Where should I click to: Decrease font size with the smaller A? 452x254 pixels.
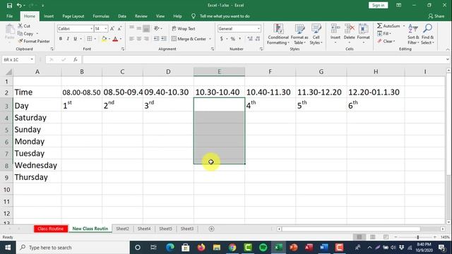coord(119,28)
